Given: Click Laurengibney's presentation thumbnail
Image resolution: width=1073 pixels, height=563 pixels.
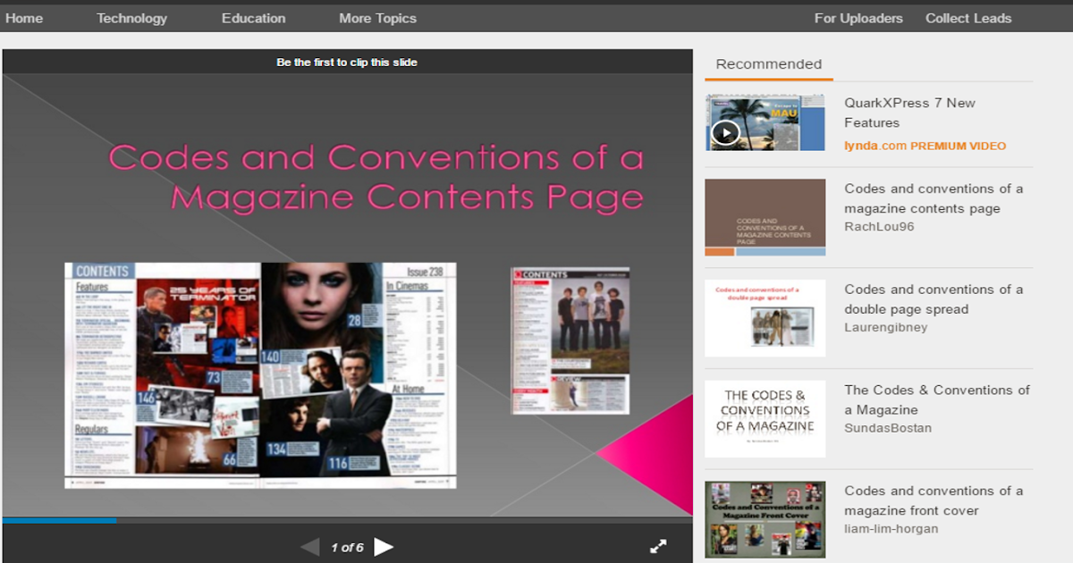Looking at the screenshot, I should (765, 317).
